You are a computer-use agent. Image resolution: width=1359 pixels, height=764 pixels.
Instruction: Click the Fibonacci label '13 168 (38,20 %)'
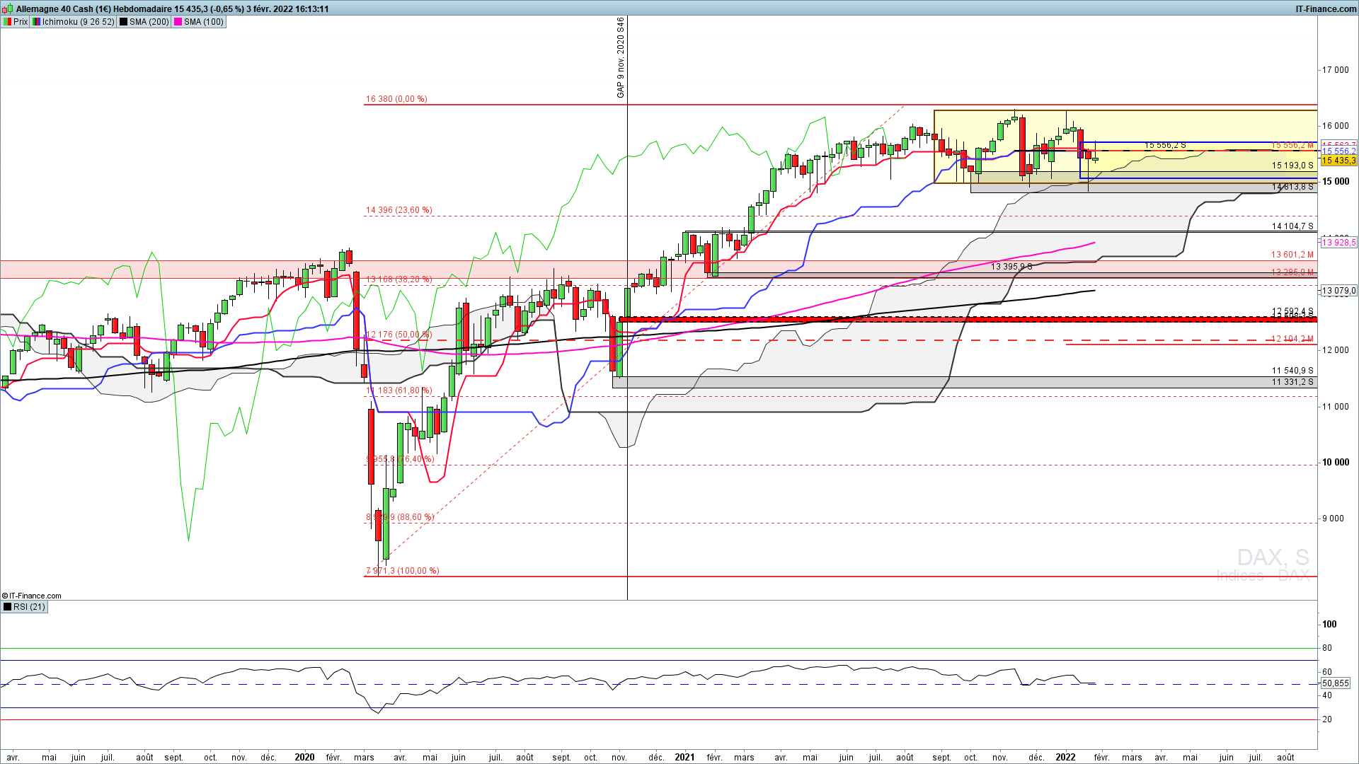click(x=398, y=279)
